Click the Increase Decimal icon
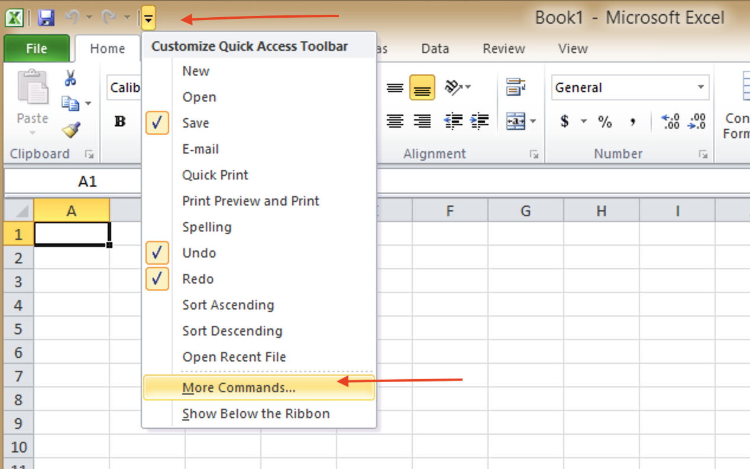The image size is (750, 469). (671, 122)
